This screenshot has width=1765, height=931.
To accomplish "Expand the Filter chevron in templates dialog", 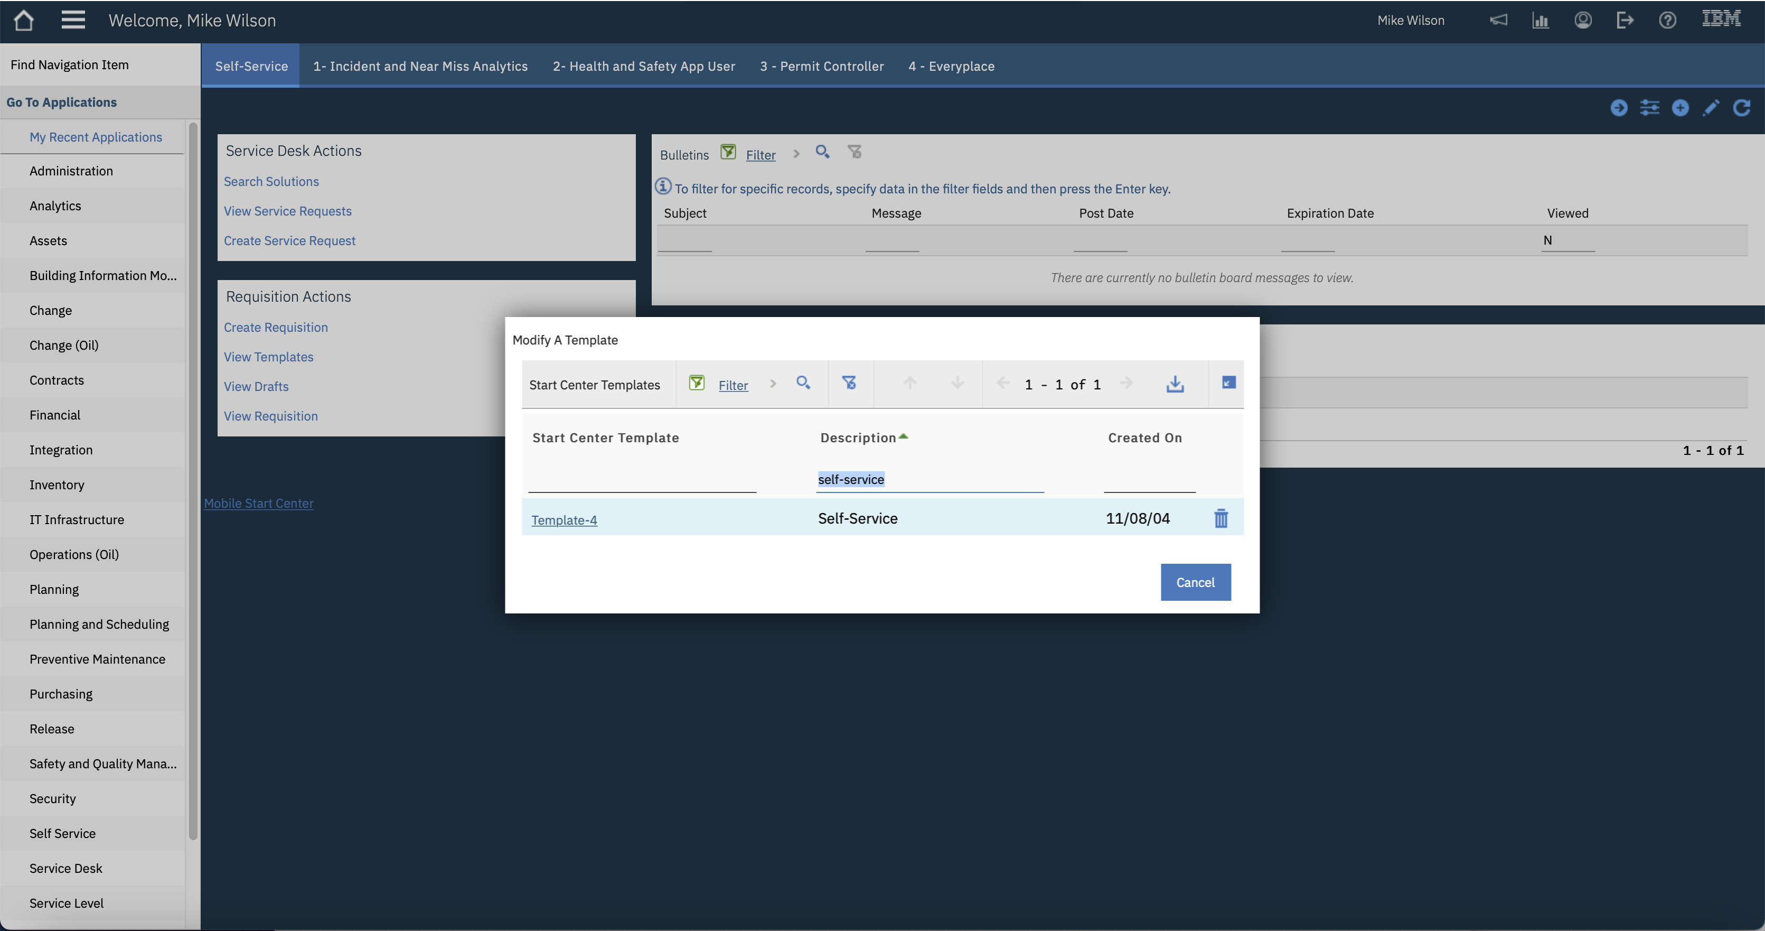I will pyautogui.click(x=773, y=384).
